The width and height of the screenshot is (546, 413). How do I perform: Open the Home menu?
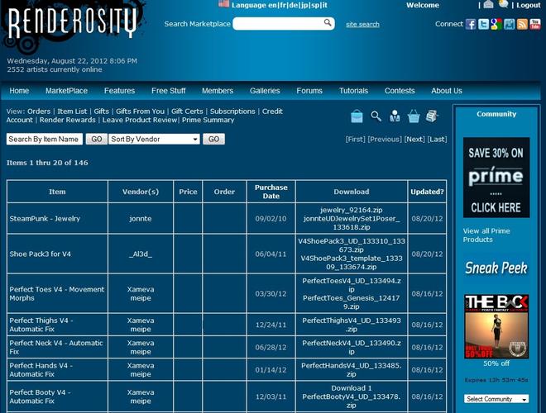tap(19, 91)
